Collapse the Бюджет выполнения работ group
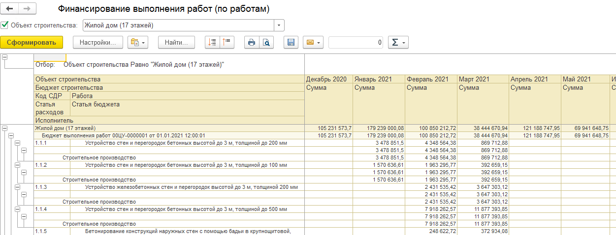This screenshot has width=616, height=235. point(11,135)
